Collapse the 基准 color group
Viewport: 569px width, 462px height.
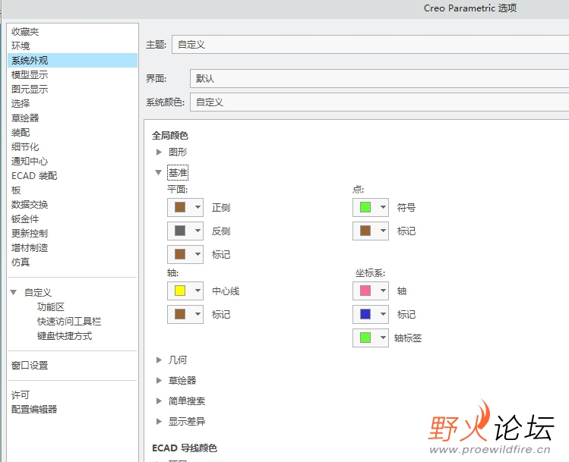[159, 172]
